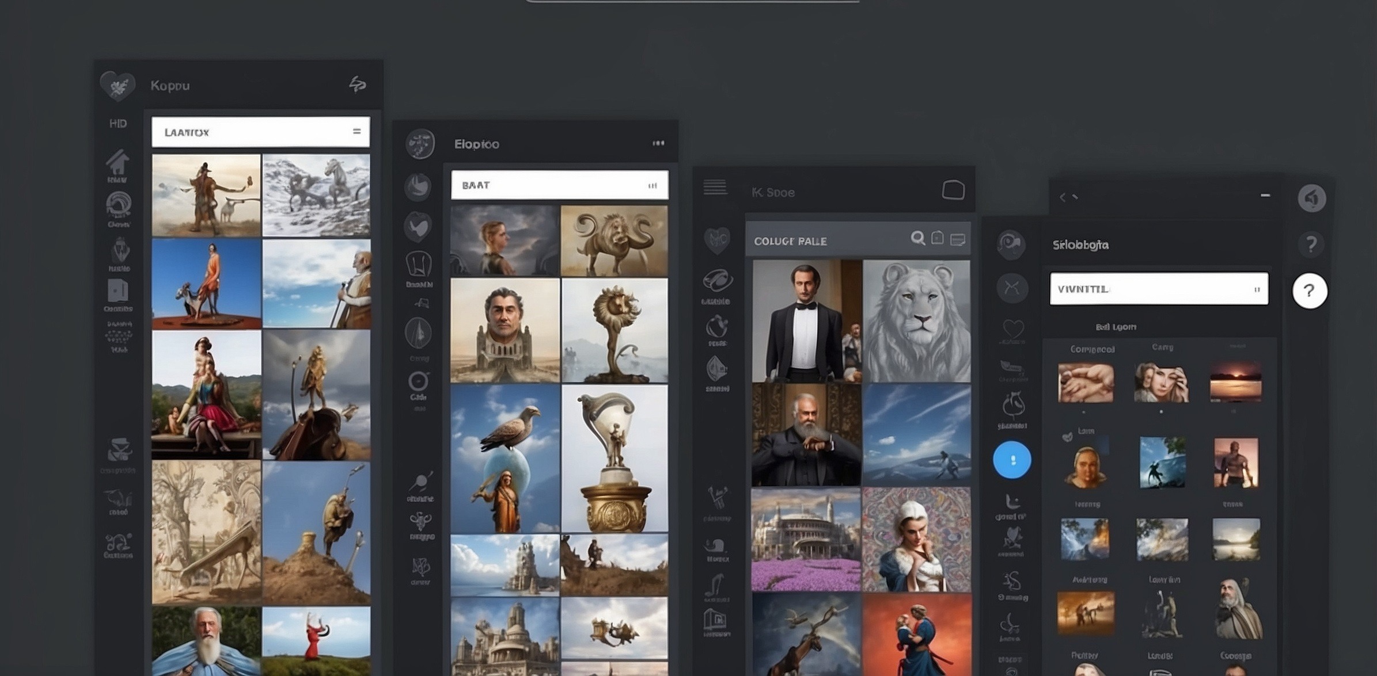
Task: Click the round avatar icon in Elopioo header
Action: tap(420, 144)
